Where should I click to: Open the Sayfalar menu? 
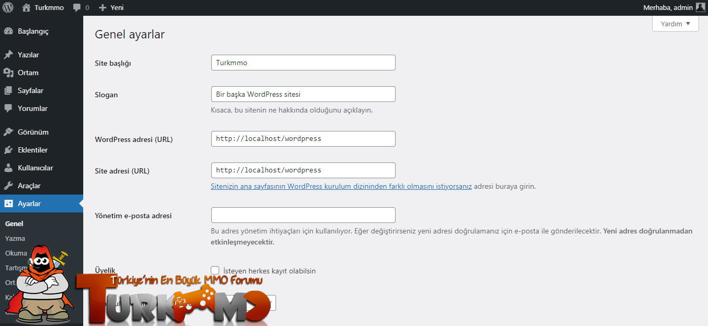[x=42, y=90]
